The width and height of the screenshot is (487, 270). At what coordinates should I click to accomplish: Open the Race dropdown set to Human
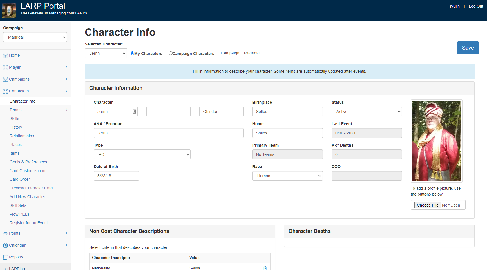(x=287, y=176)
